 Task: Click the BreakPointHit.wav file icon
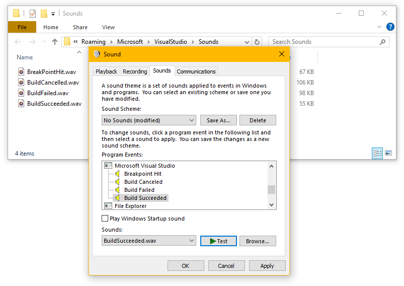coord(21,71)
